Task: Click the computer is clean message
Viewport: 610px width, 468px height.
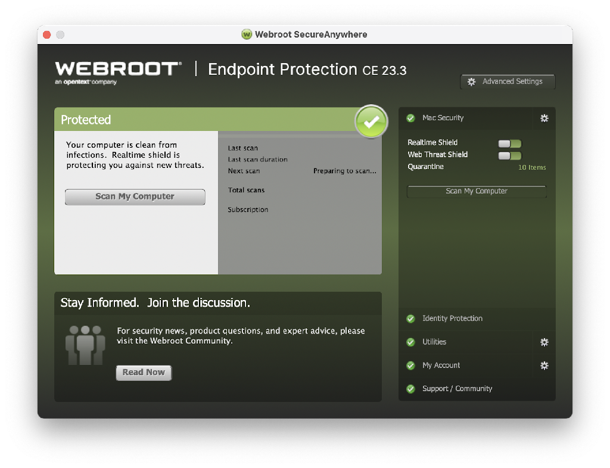Action: (135, 155)
